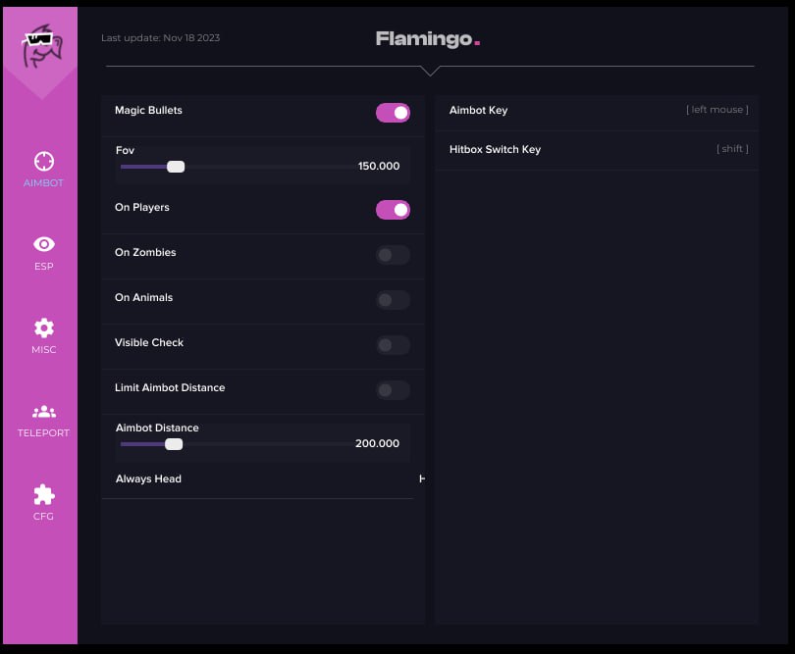This screenshot has height=654, width=795.
Task: Turn on the Visible Check toggle
Action: coord(393,345)
